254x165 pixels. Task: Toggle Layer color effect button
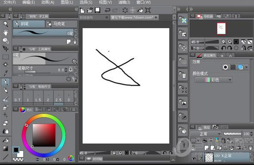point(241,67)
